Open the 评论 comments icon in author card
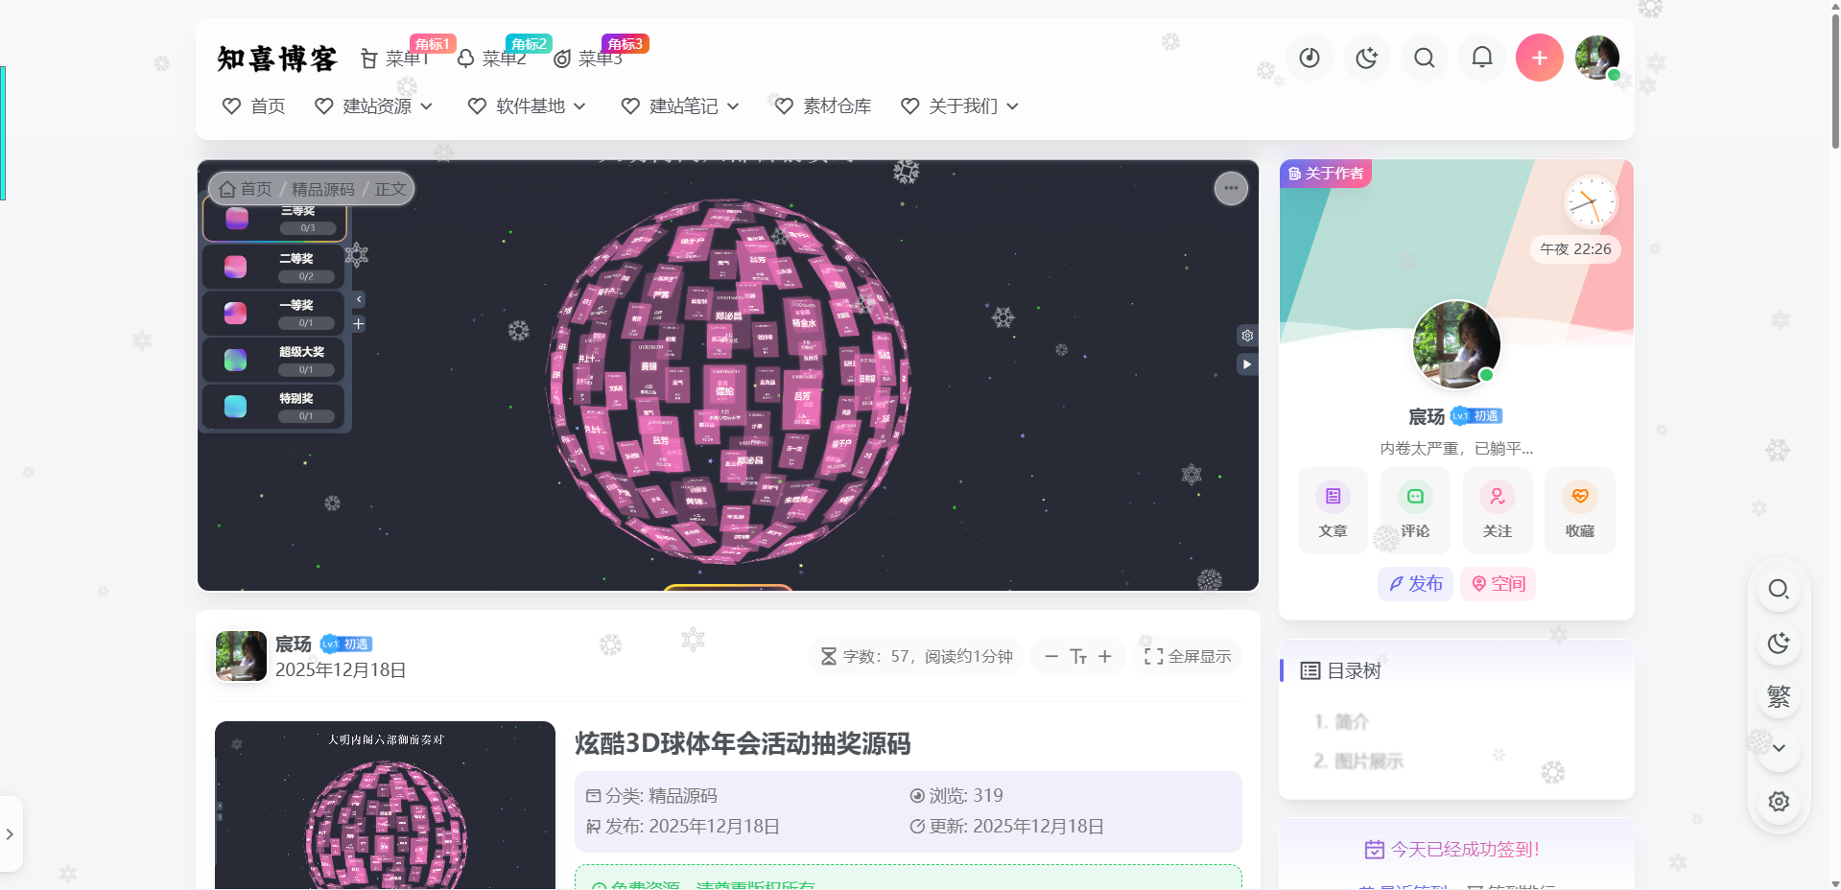The width and height of the screenshot is (1841, 890). [x=1414, y=510]
